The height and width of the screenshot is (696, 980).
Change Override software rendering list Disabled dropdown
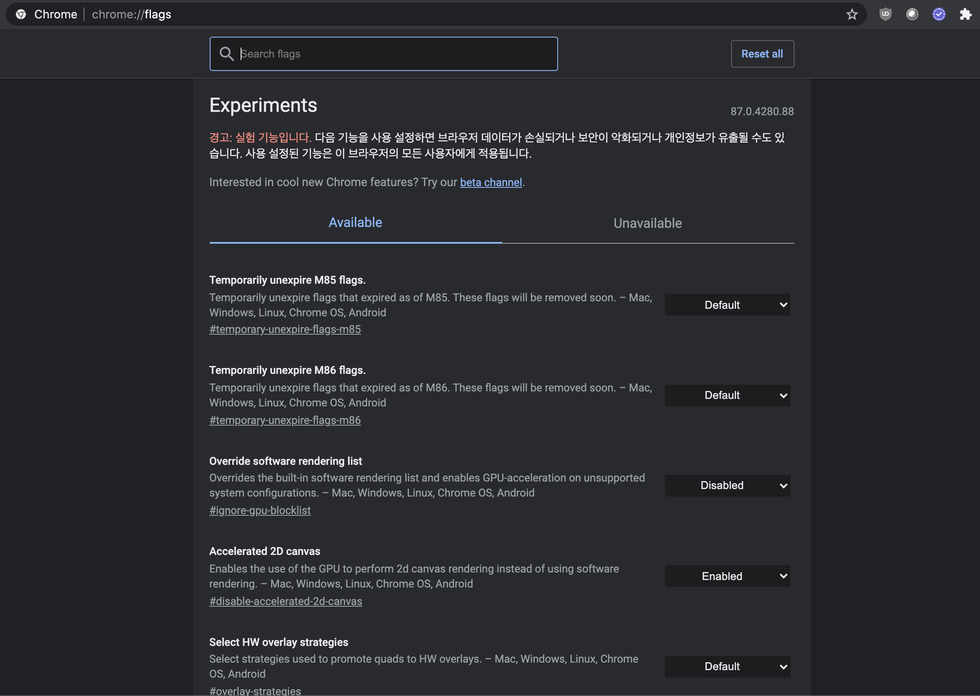(x=727, y=486)
